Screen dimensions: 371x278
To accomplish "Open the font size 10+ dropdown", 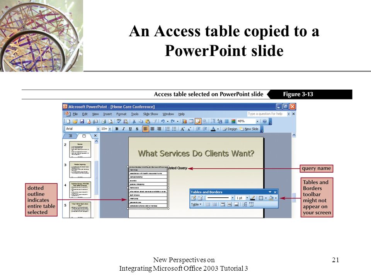I will point(110,129).
